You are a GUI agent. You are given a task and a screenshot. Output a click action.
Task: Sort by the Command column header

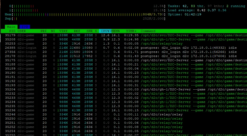pos(148,31)
